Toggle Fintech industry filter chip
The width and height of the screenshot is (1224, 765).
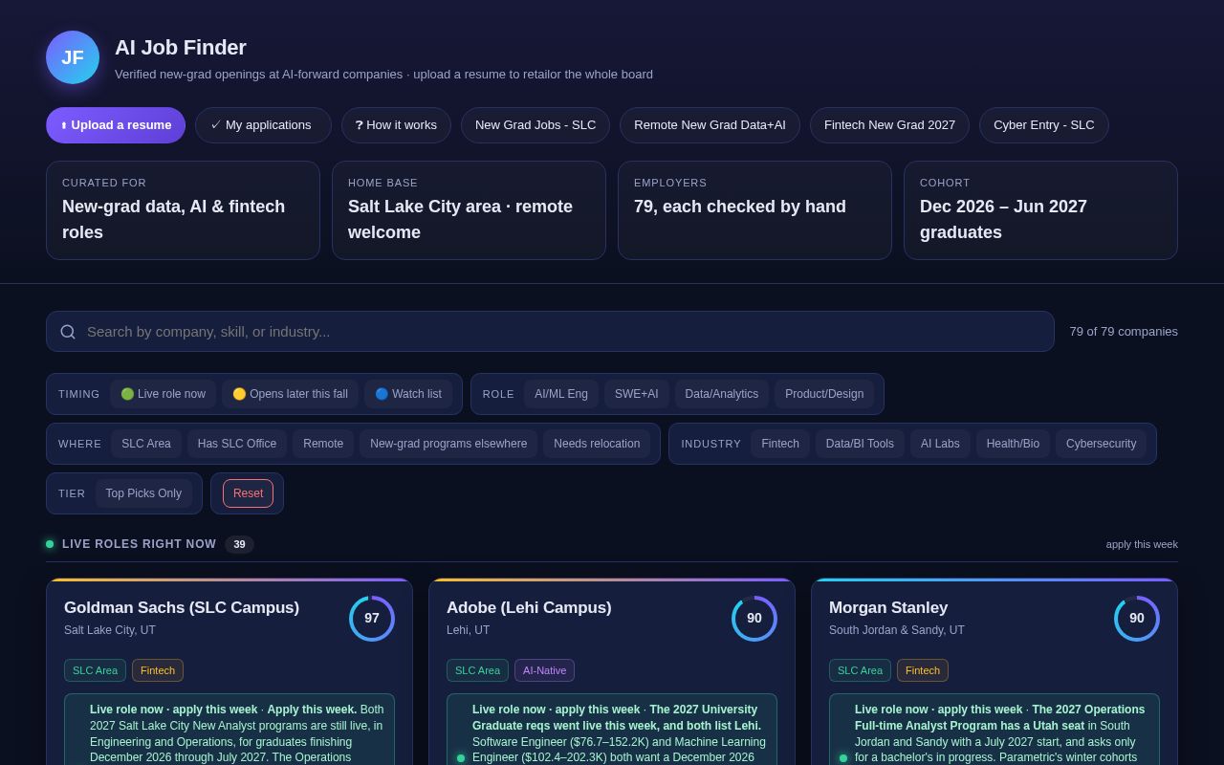(780, 444)
